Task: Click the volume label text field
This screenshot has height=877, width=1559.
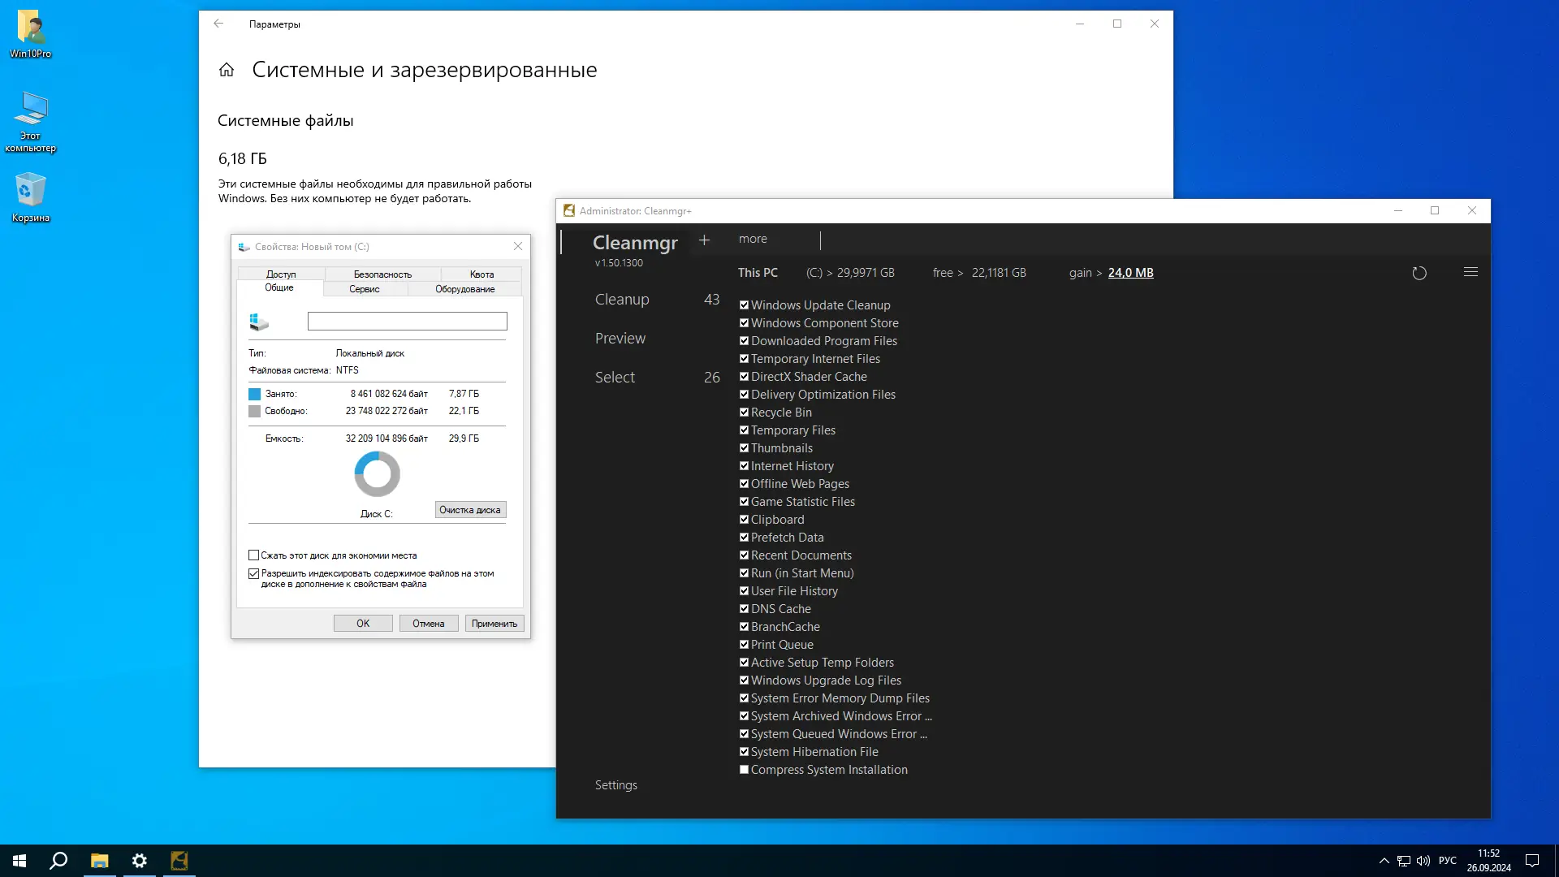Action: pos(407,322)
